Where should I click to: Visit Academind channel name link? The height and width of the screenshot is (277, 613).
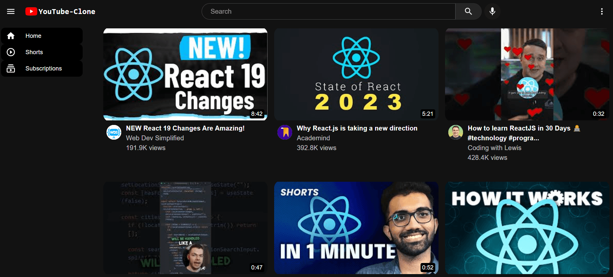(313, 138)
